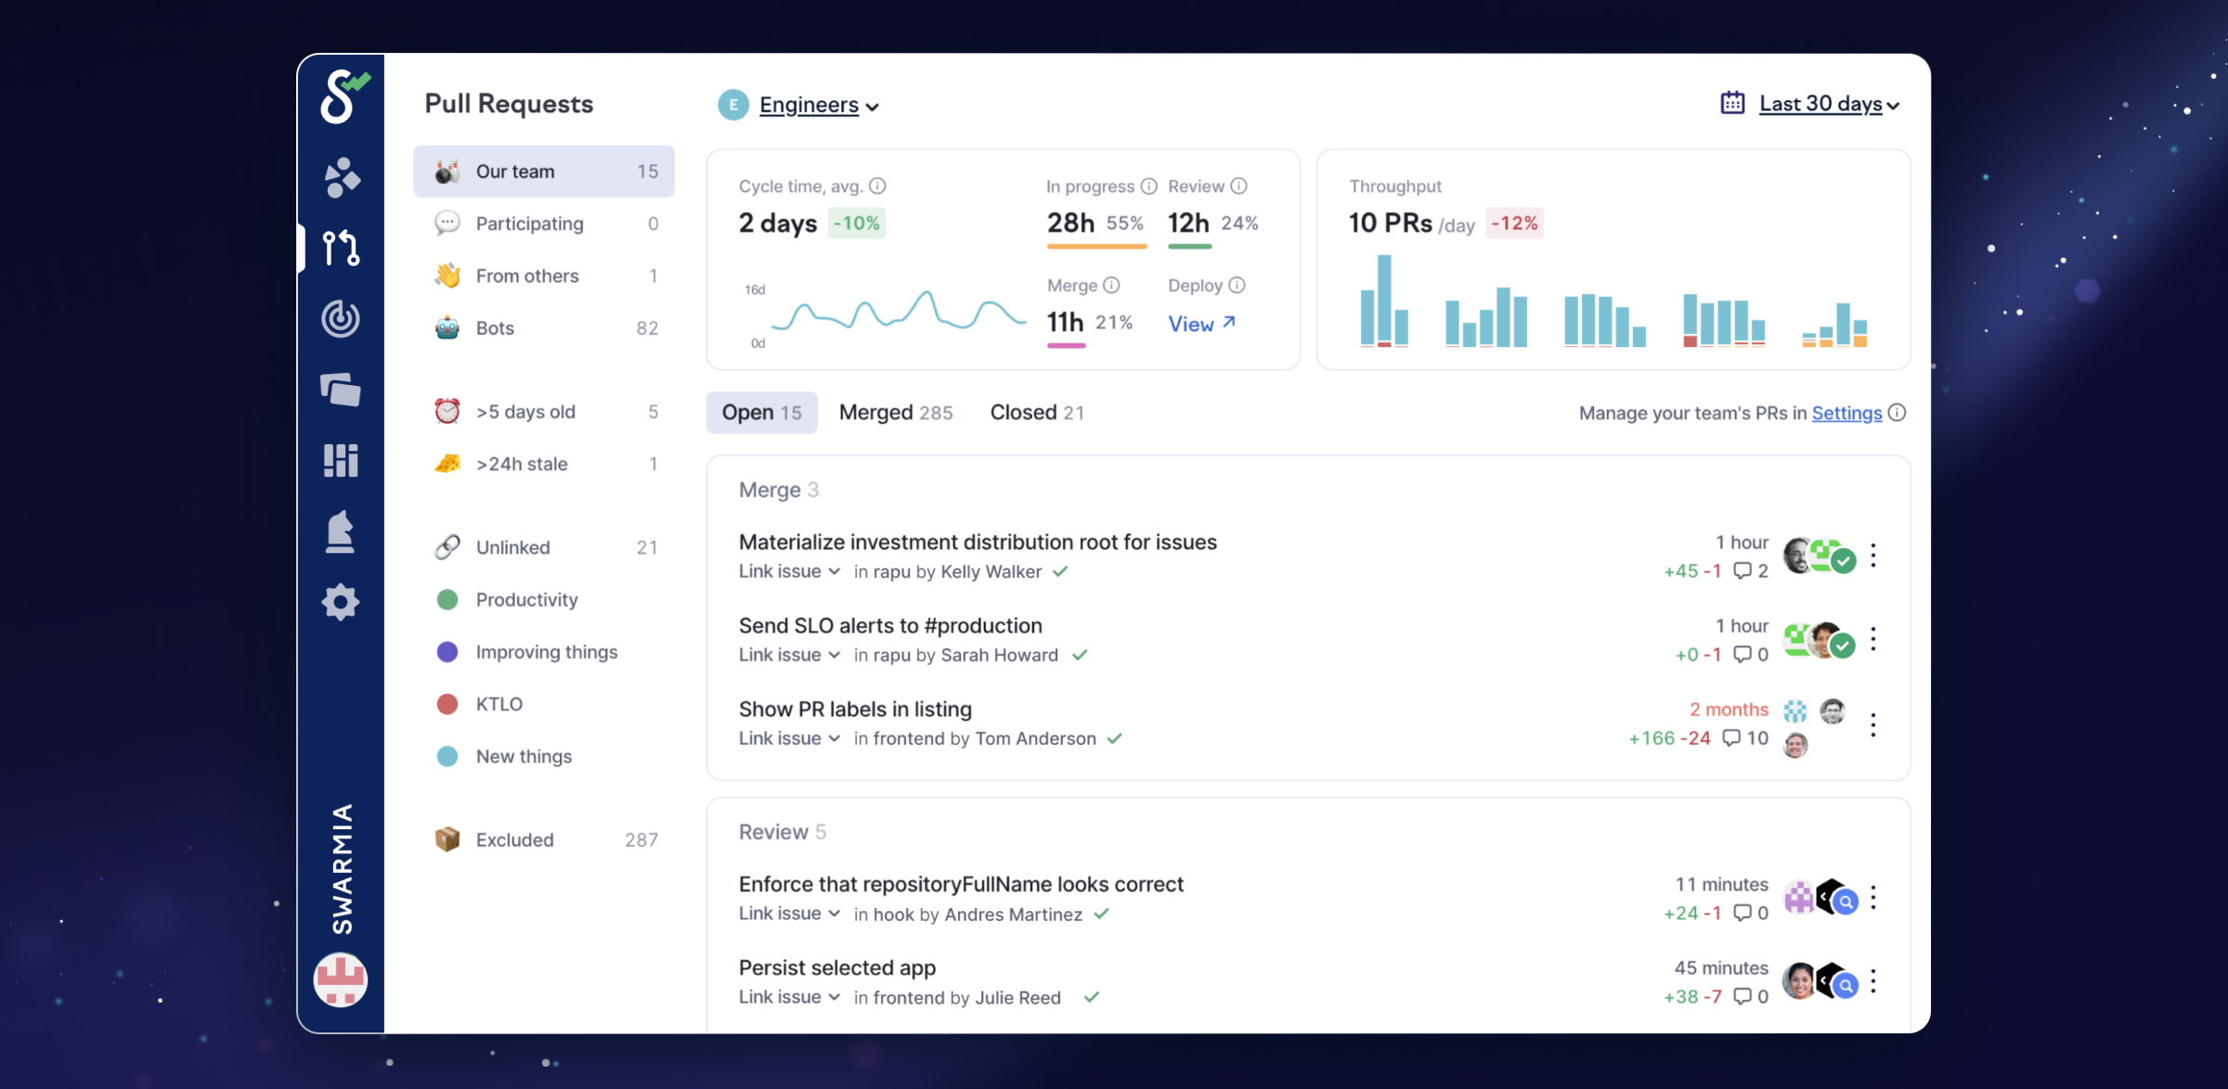Switch to the Merged tab
Viewport: 2228px width, 1089px height.
(x=895, y=413)
